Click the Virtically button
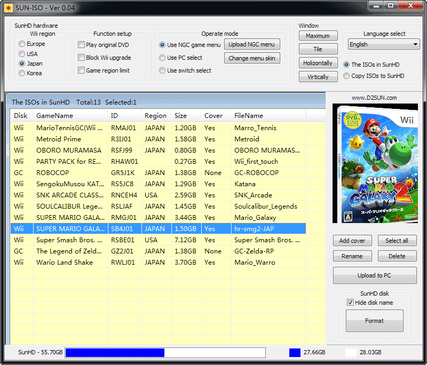 [318, 77]
